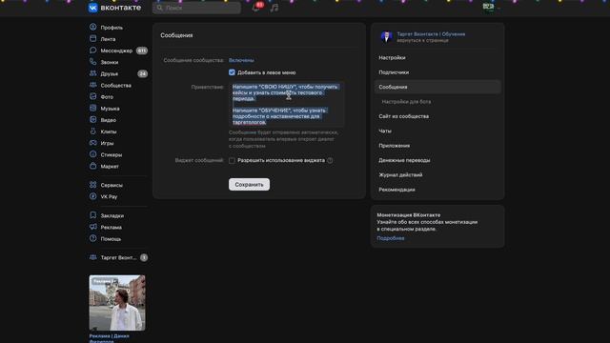Viewport: 610px width, 343px height.
Task: Open the music note icon in header
Action: click(274, 8)
